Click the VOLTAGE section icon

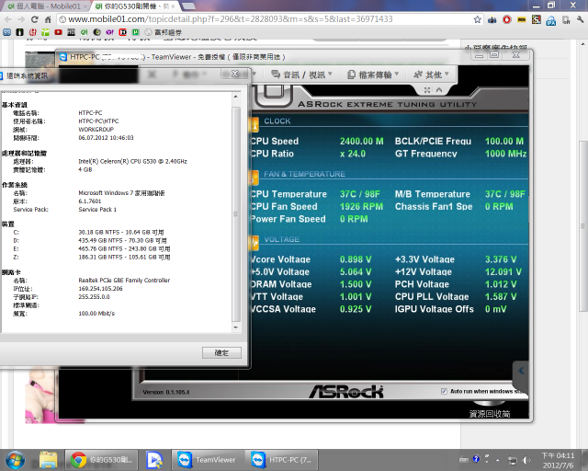coord(254,243)
